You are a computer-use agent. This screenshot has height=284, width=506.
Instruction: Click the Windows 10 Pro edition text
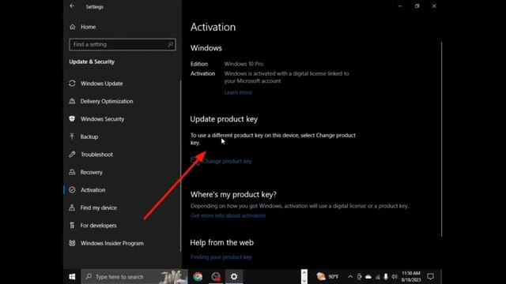click(x=244, y=64)
